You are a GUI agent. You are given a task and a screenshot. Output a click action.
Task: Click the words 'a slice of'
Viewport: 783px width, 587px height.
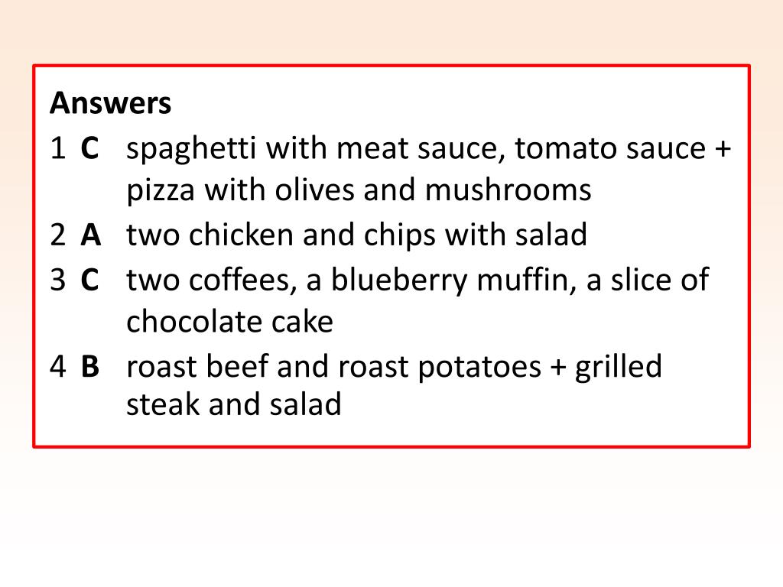click(x=648, y=280)
